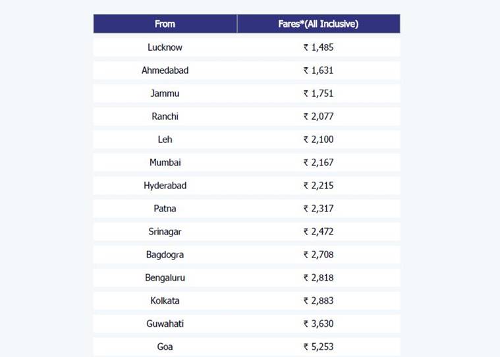Screen dimensions: 500x357
Task: Click the Bengaluru city entry
Action: [165, 278]
